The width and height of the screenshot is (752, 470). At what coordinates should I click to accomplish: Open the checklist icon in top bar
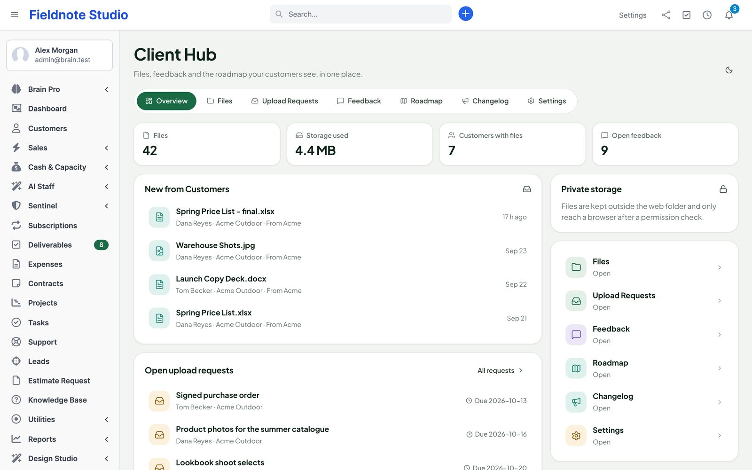(687, 15)
